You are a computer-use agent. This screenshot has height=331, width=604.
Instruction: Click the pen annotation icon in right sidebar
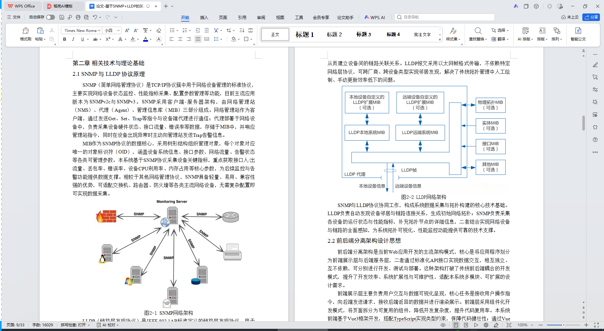595,65
